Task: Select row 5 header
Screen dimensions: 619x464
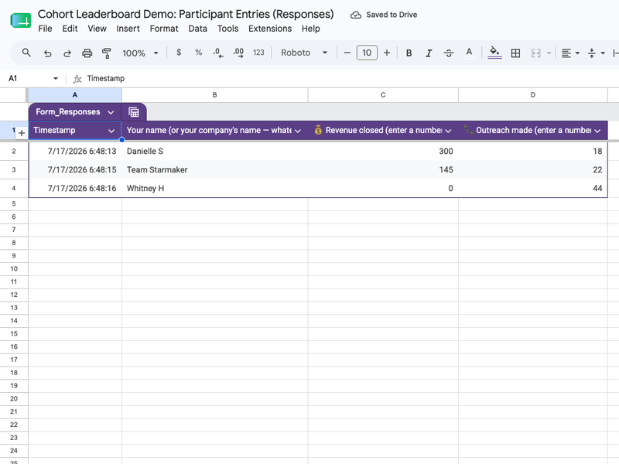Action: [x=14, y=204]
